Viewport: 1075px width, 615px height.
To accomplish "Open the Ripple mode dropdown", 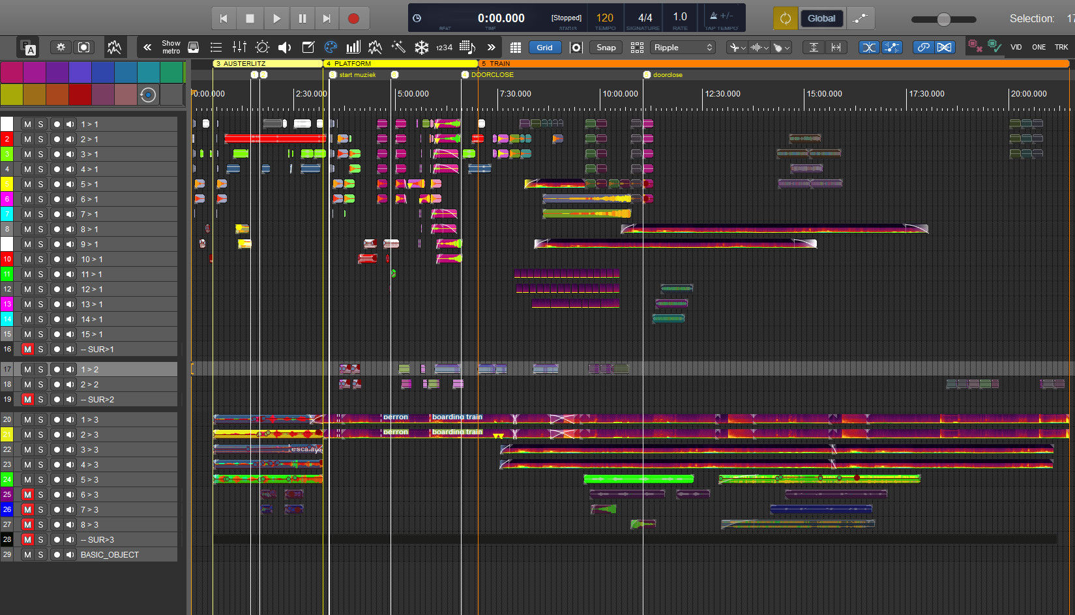I will pyautogui.click(x=683, y=47).
